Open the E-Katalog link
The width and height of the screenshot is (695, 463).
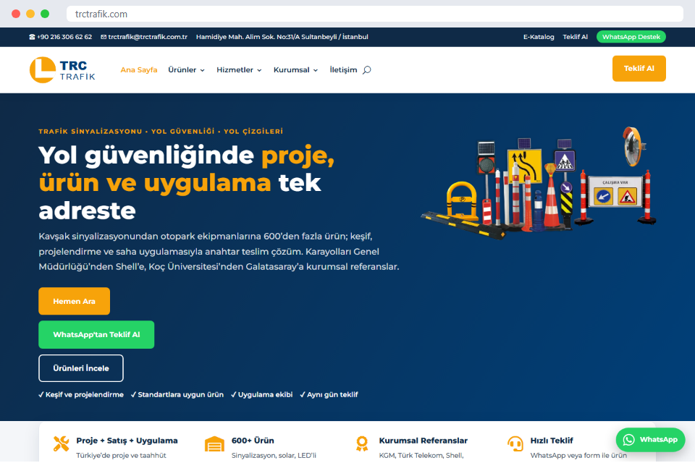539,37
